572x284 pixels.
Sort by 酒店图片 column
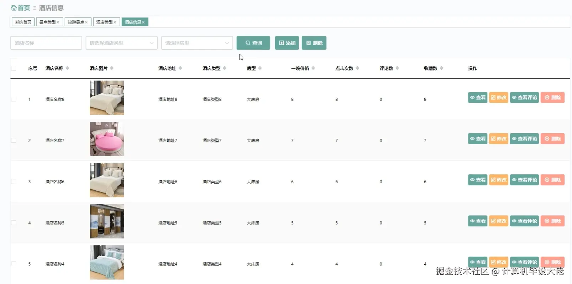(x=111, y=68)
